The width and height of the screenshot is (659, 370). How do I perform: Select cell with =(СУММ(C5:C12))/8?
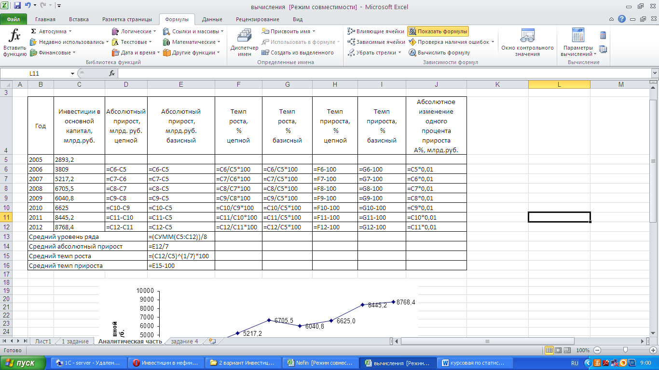pyautogui.click(x=181, y=237)
